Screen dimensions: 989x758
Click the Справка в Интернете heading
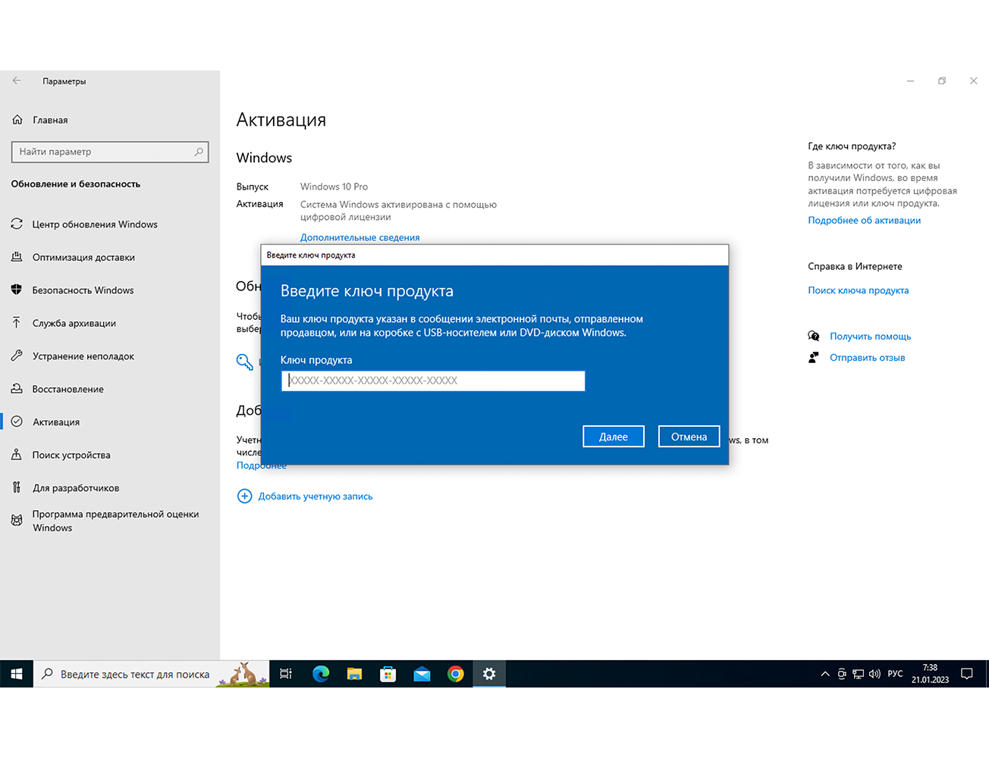tap(855, 266)
